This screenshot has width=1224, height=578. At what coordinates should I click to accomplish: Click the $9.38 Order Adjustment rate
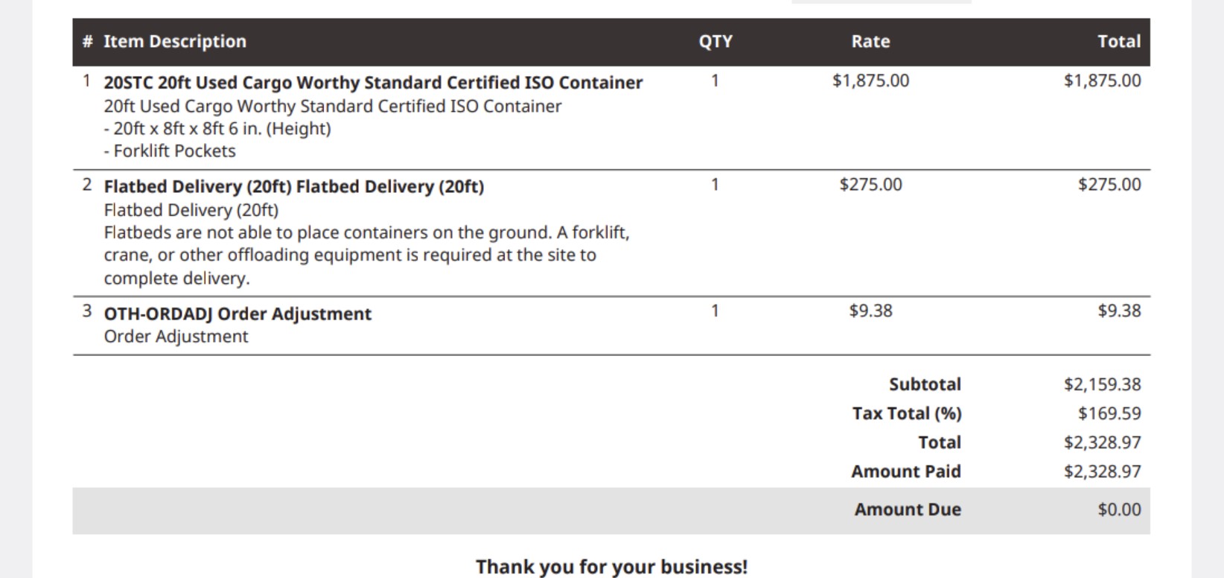pos(870,311)
